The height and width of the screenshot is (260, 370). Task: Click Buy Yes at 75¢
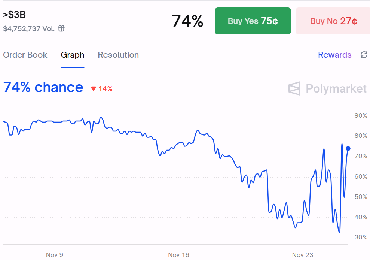tap(253, 21)
